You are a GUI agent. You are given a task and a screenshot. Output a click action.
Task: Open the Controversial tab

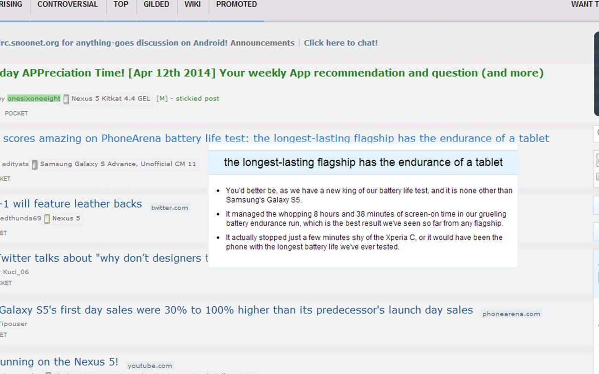pyautogui.click(x=67, y=4)
